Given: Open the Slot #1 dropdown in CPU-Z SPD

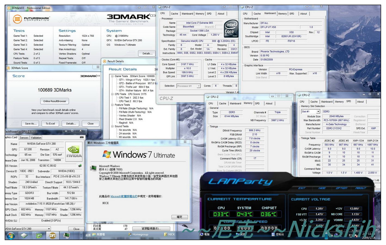Looking at the screenshot, I should click(318, 112).
